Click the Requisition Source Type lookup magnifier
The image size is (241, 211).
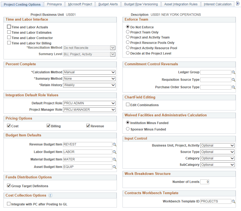point(234,80)
